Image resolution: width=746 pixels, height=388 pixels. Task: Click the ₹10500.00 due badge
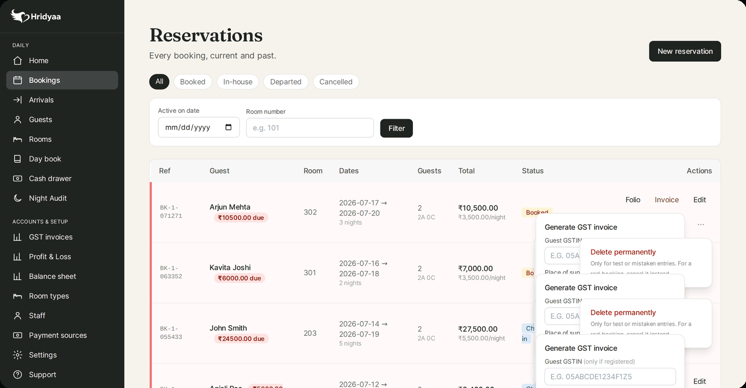(x=241, y=218)
